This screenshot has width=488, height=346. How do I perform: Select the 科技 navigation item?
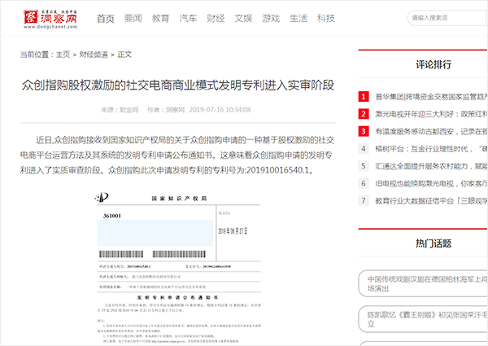point(326,17)
